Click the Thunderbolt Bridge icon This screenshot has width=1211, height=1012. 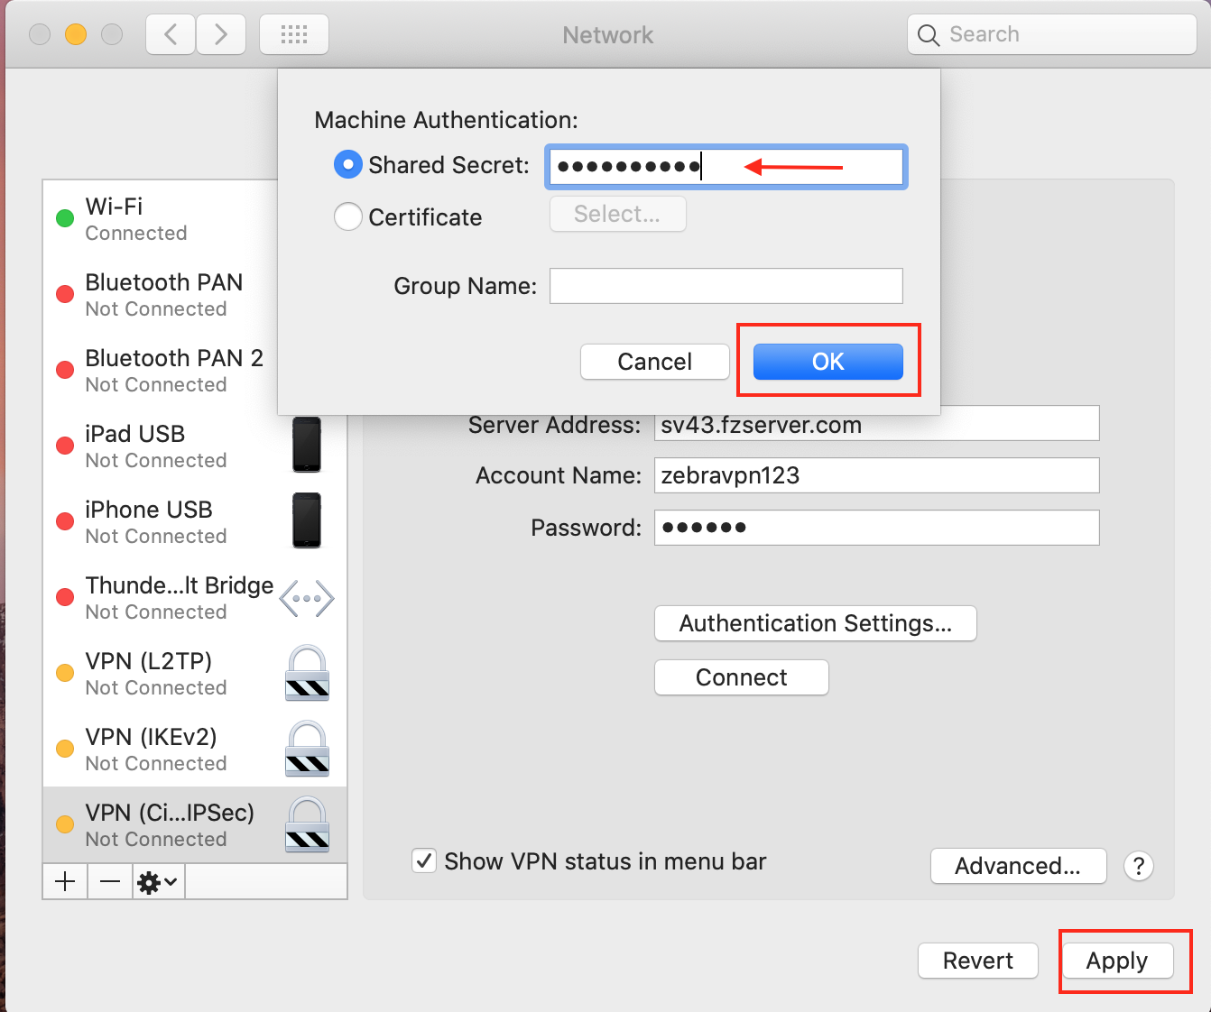(306, 597)
